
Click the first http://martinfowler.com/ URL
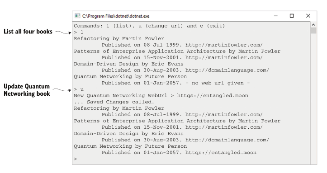coord(224,45)
